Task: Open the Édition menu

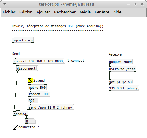Action: click(26, 12)
